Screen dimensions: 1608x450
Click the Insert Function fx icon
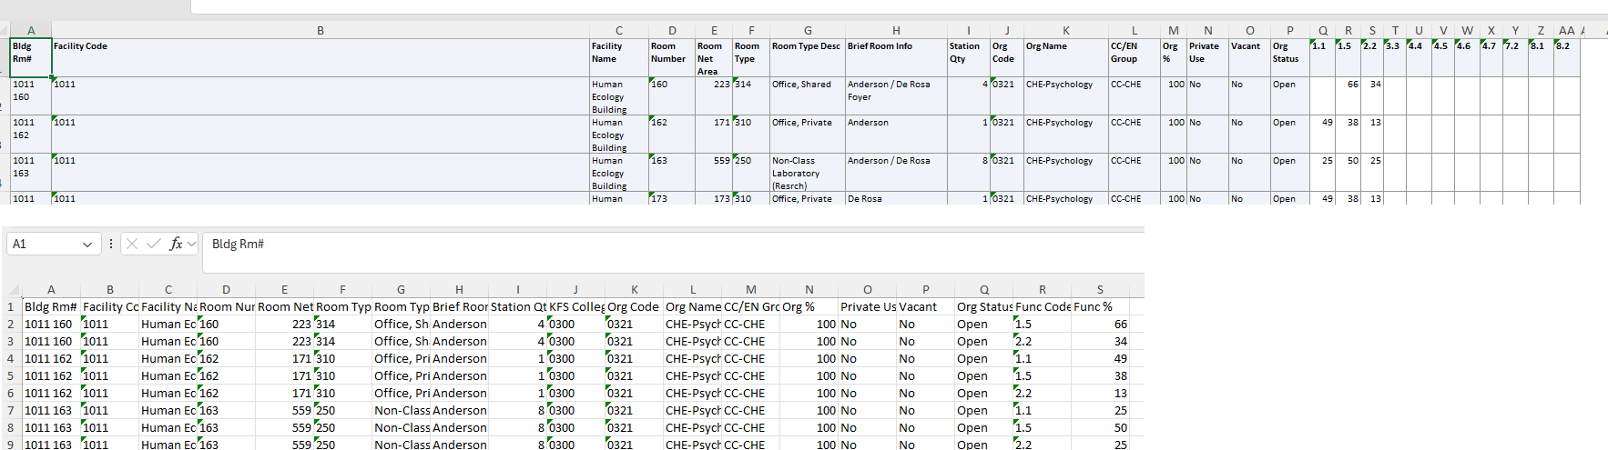[176, 244]
